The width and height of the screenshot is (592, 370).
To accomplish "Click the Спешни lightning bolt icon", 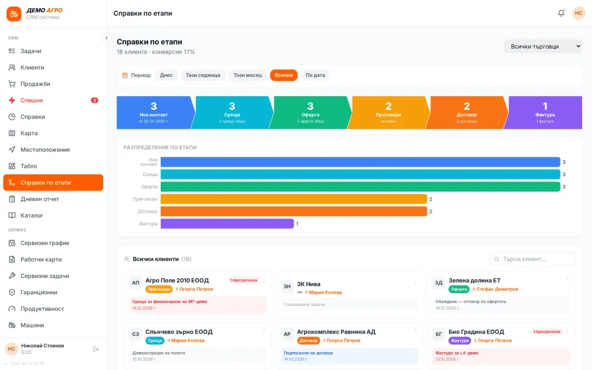I will 12,101.
